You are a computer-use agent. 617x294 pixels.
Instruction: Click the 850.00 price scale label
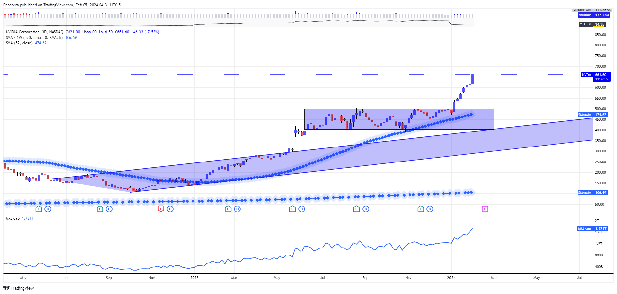click(600, 35)
